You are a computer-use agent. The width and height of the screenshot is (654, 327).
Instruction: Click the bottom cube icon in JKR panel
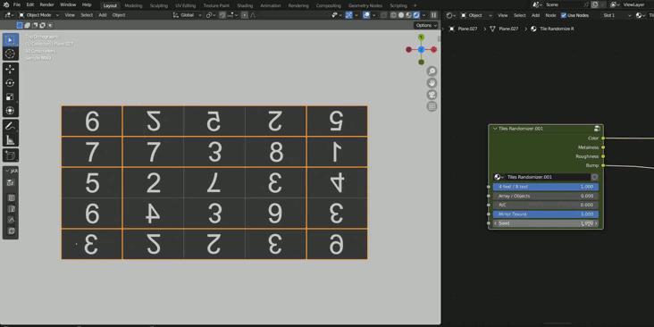12,231
